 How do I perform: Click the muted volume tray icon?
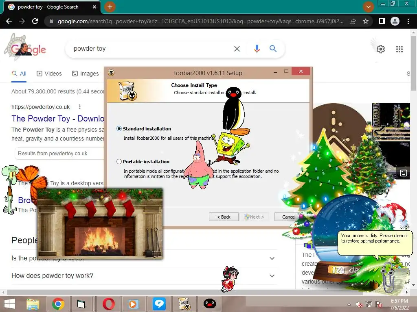point(359,304)
